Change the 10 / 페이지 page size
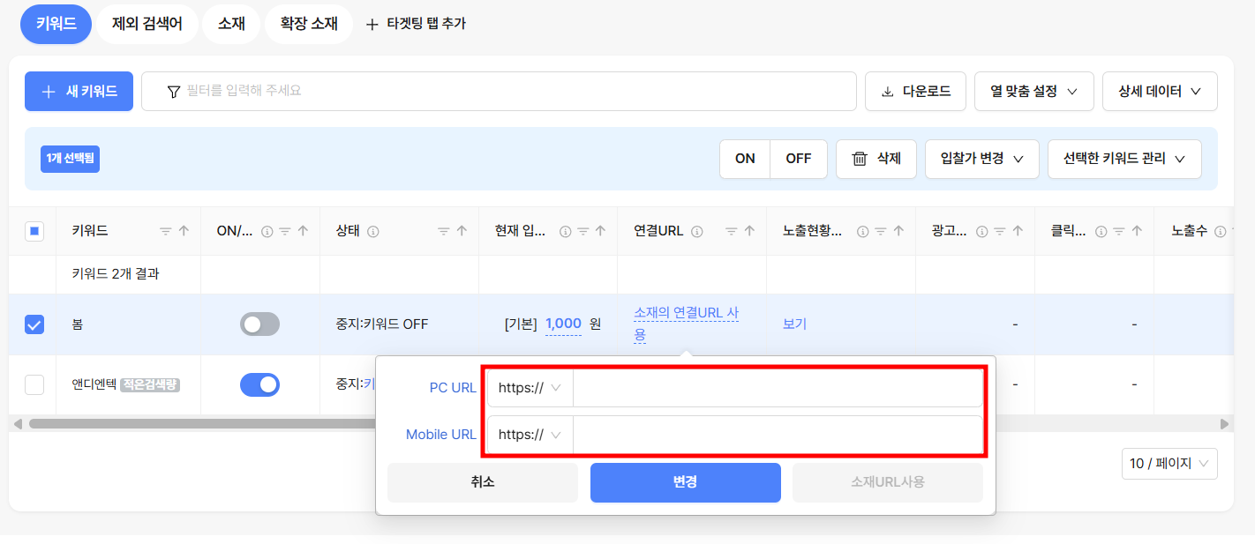 click(x=1169, y=463)
